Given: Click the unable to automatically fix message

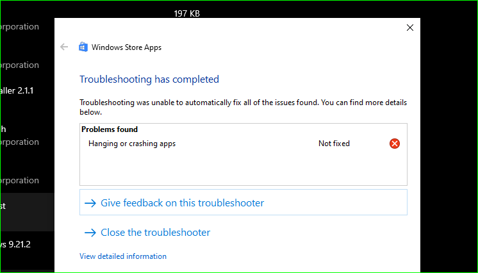Looking at the screenshot, I should 243,107.
